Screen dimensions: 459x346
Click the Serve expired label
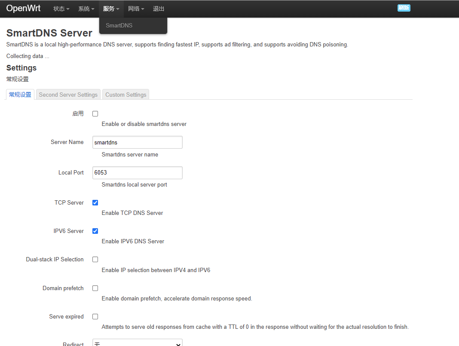click(67, 316)
